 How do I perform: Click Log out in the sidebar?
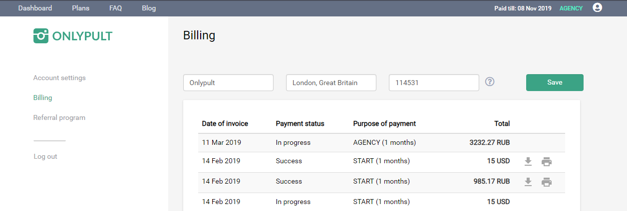coord(45,156)
